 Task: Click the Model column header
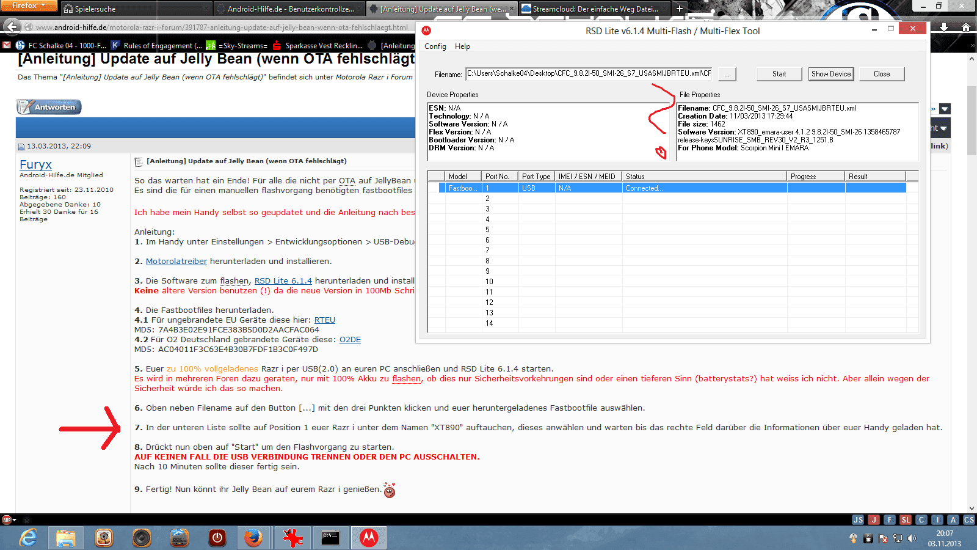pyautogui.click(x=463, y=176)
